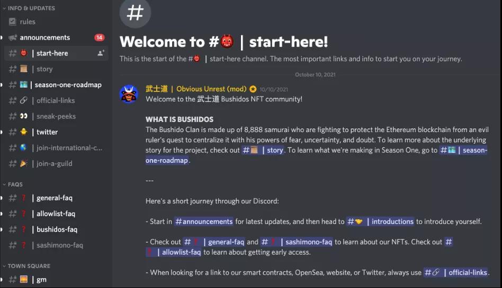Switch to the sneak-peeks channel
The height and width of the screenshot is (288, 502).
pos(56,116)
